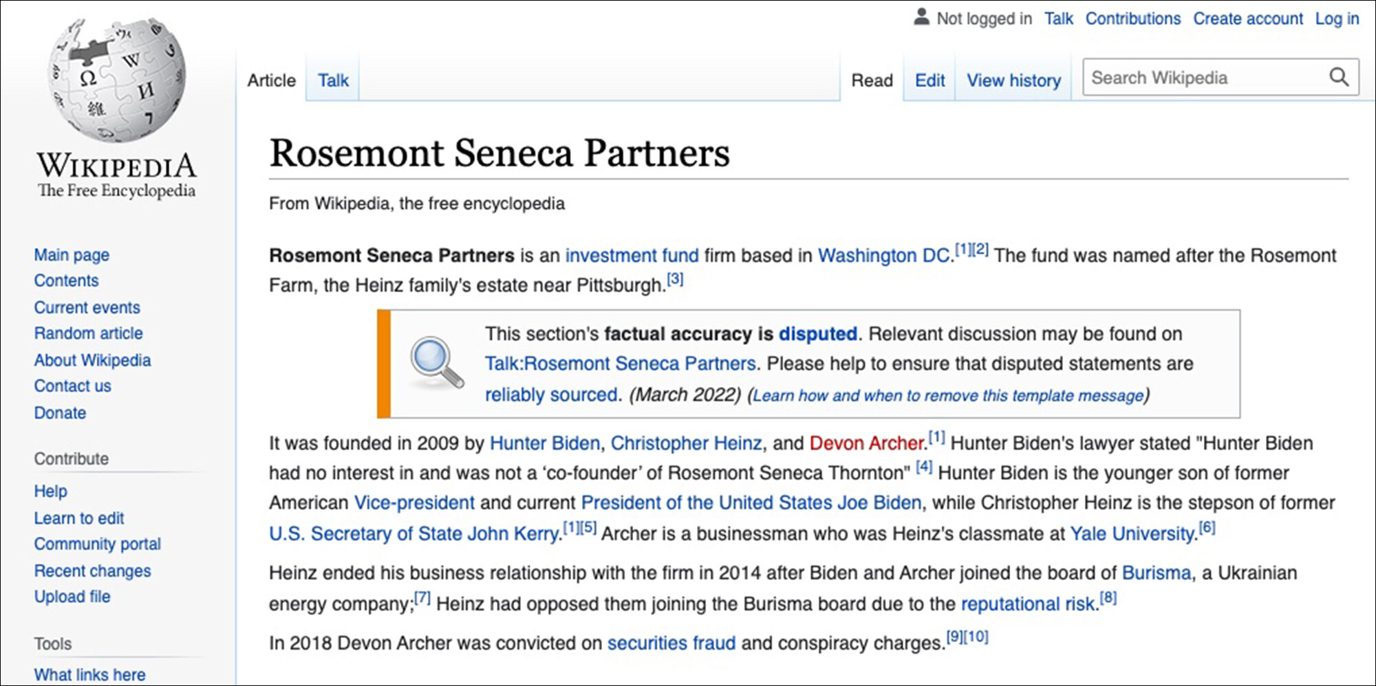This screenshot has width=1376, height=686.
Task: Open the Yale University link
Action: point(1134,534)
